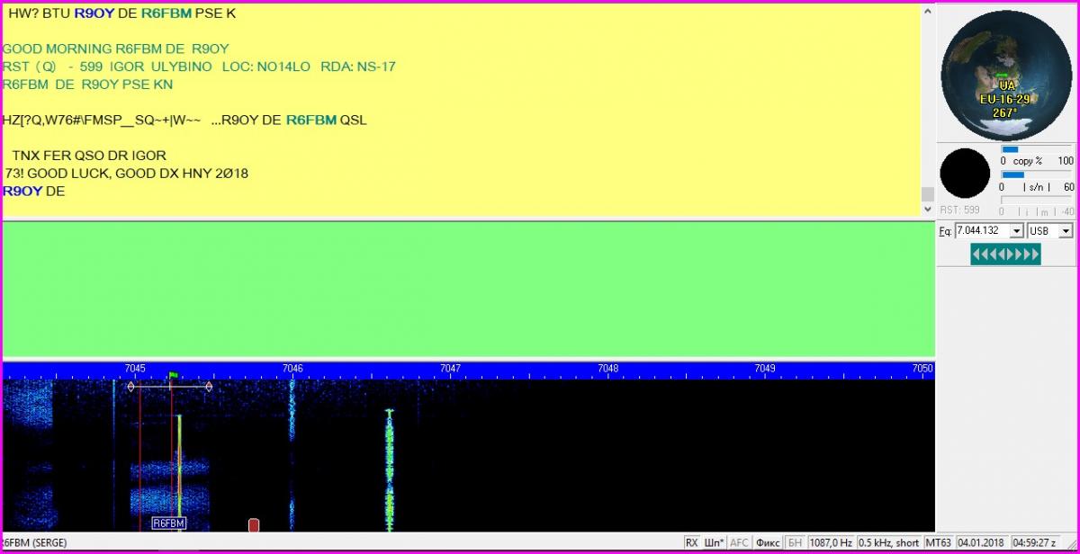Click the teal arrows tuning bar
This screenshot has height=554, width=1080.
coord(1005,255)
